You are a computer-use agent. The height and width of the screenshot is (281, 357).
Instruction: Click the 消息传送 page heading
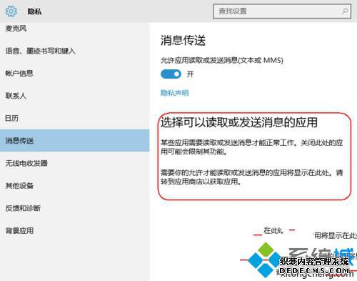[183, 40]
